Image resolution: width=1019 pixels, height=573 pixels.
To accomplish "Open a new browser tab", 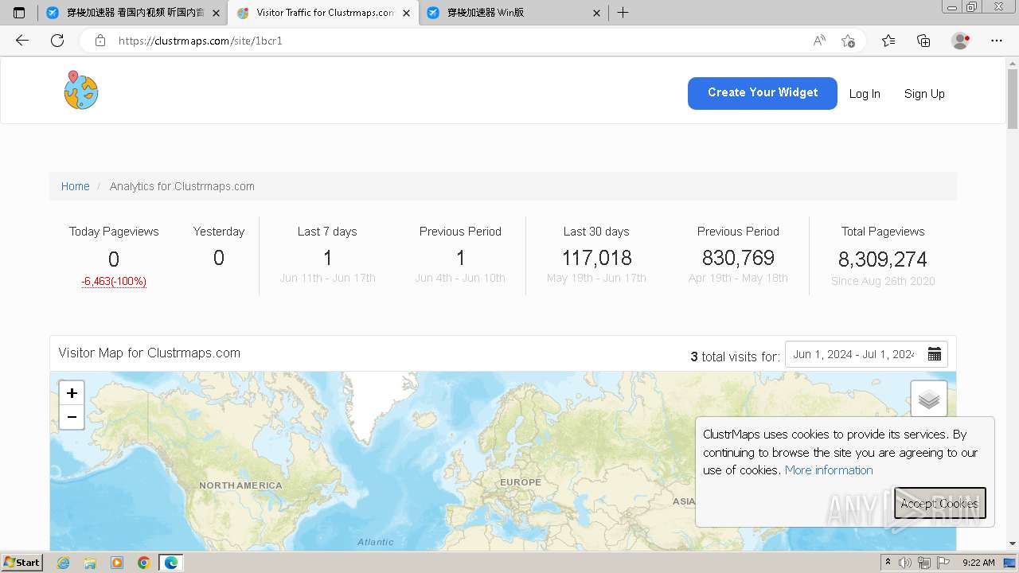I will click(x=623, y=13).
